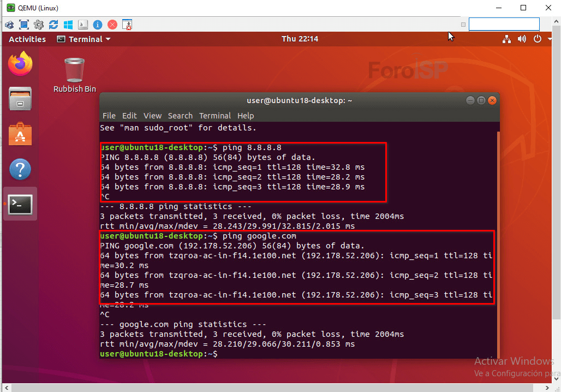Open the clock showing Thu 22:14
Screen dimensions: 561x392
[x=300, y=39]
